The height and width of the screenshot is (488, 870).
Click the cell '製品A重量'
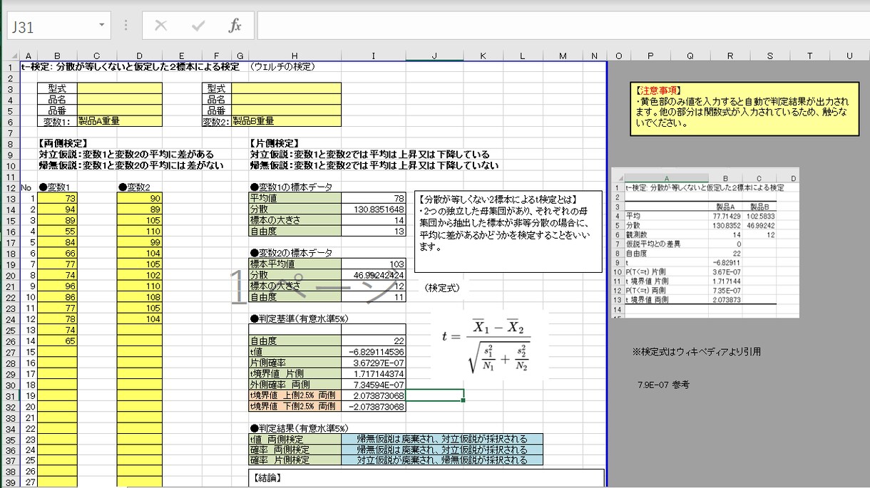120,121
